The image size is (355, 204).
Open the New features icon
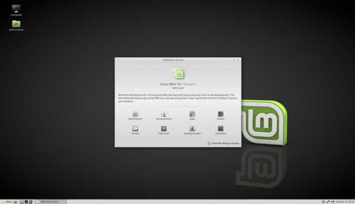(x=135, y=114)
